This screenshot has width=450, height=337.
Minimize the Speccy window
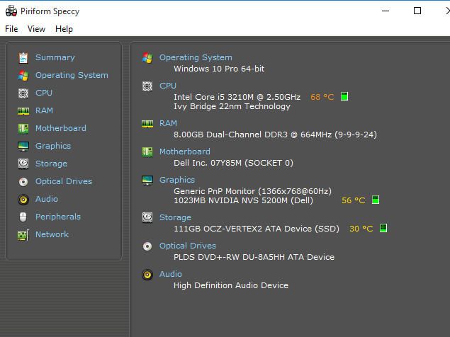point(386,11)
